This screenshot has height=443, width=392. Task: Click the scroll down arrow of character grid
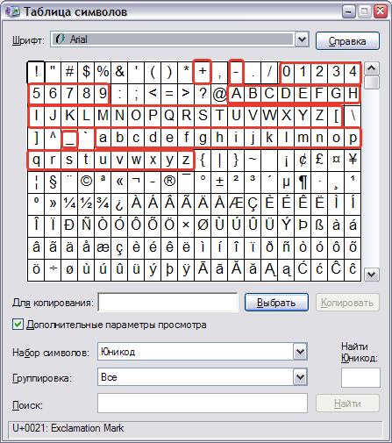372,275
